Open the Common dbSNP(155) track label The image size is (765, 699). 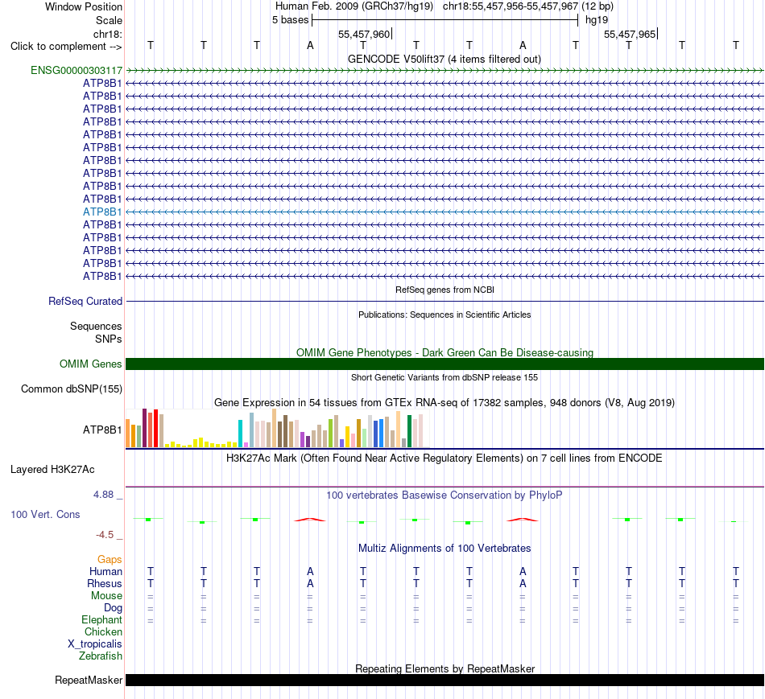pyautogui.click(x=71, y=389)
